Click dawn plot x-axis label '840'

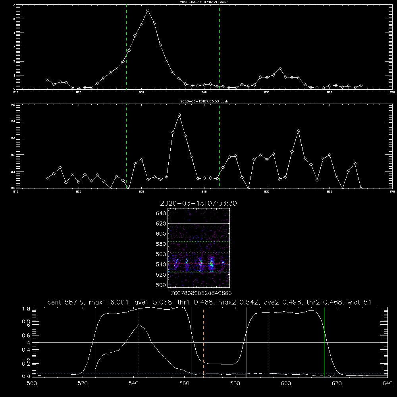pyautogui.click(x=204, y=93)
